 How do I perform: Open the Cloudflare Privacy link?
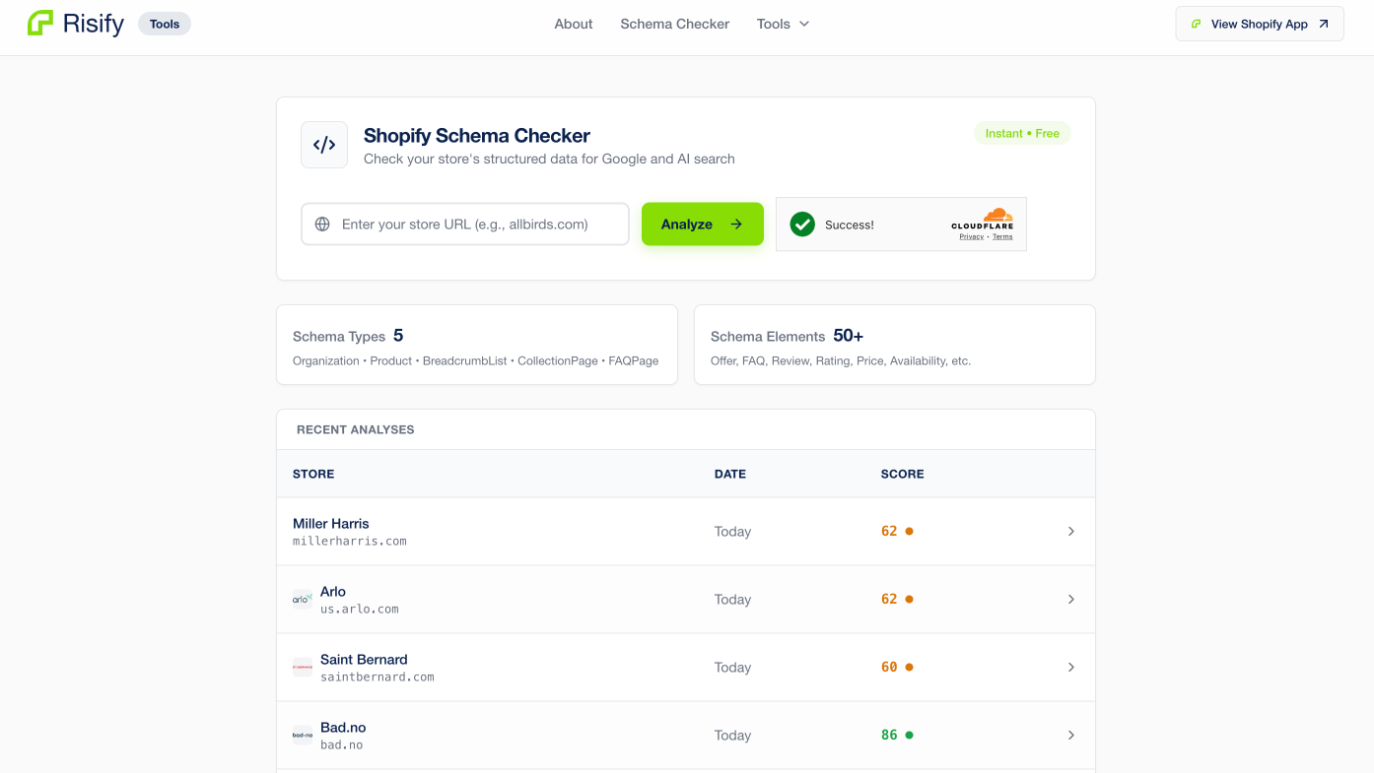(971, 235)
